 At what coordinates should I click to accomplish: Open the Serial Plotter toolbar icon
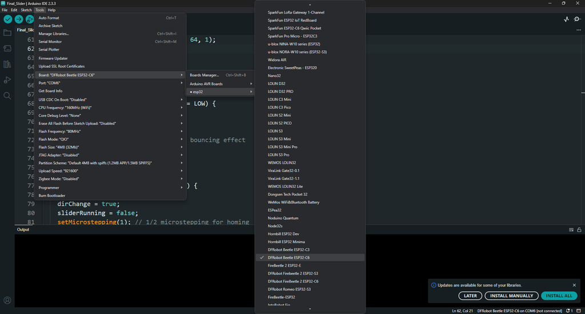[x=566, y=19]
